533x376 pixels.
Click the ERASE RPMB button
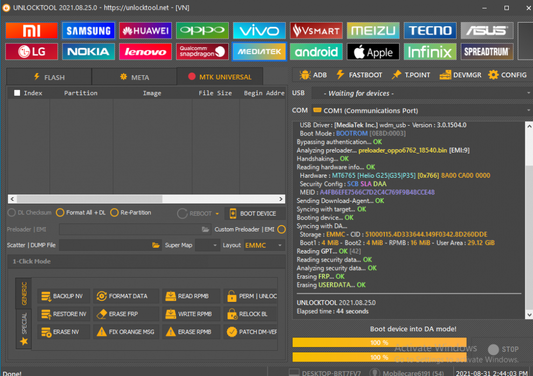191,332
